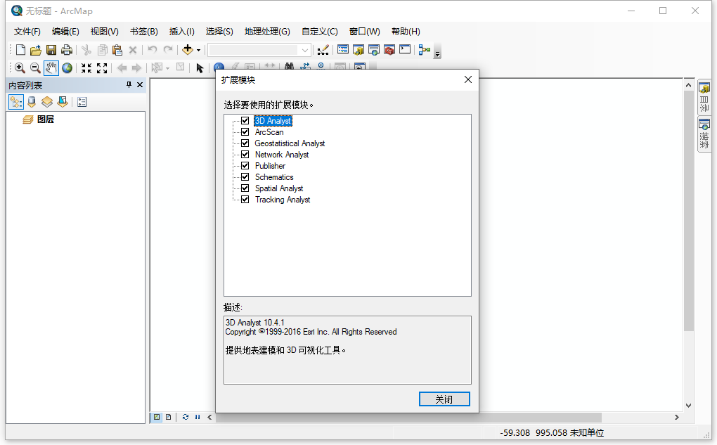Image resolution: width=717 pixels, height=445 pixels.
Task: Switch to List By Visibility
Action: [x=47, y=102]
